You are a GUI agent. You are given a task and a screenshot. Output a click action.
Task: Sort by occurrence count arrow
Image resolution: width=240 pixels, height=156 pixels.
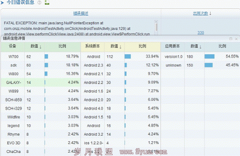210,13
